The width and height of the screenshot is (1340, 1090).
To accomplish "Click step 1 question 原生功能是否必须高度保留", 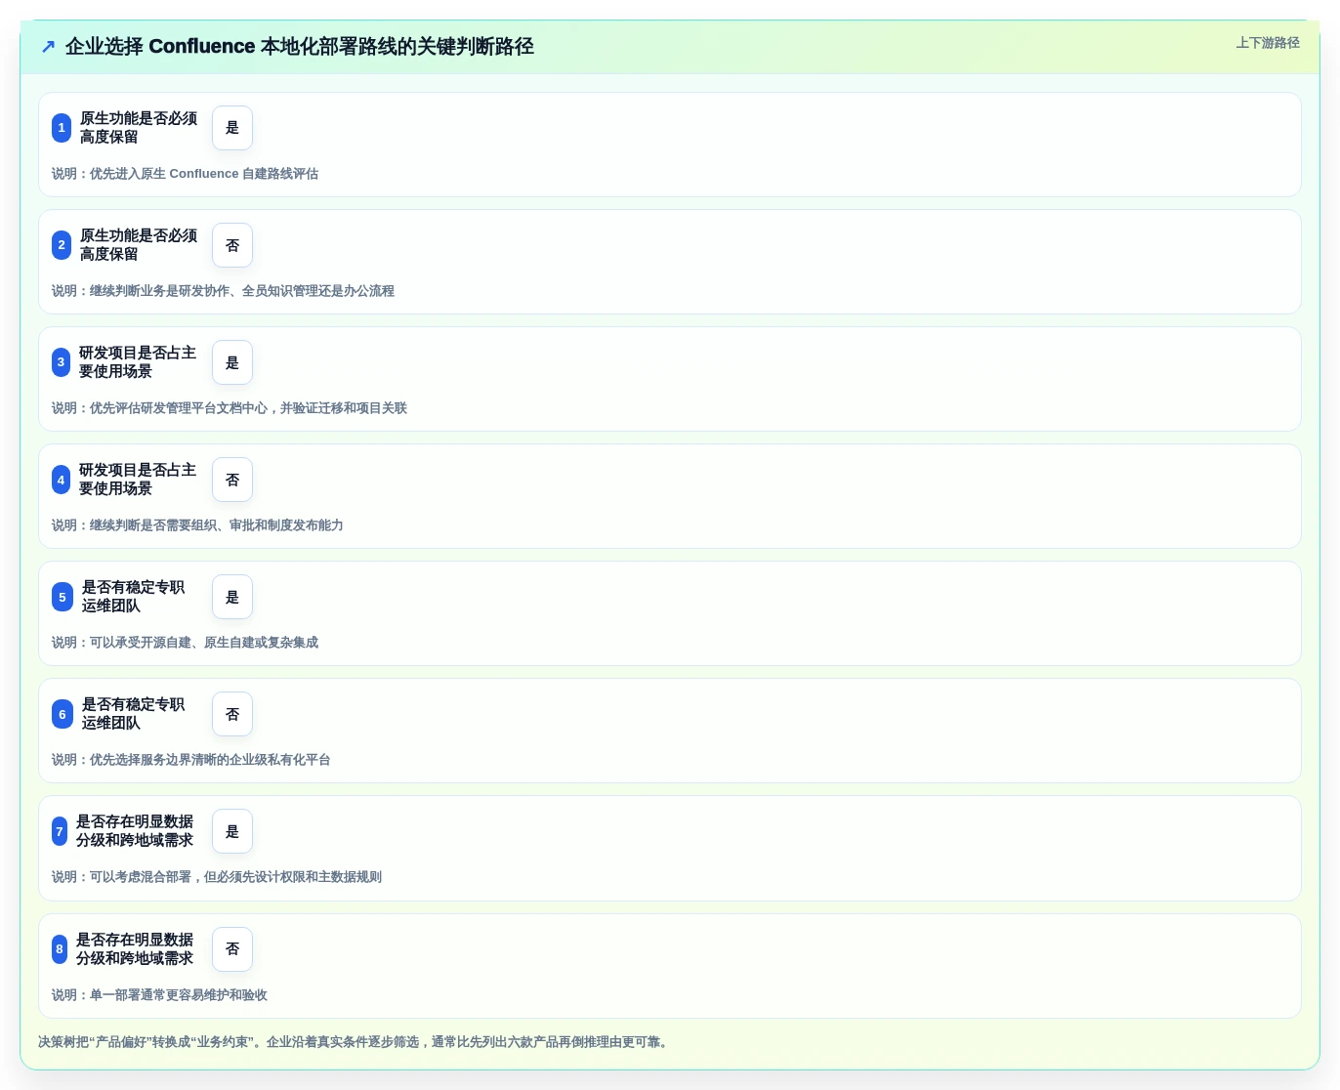I will tap(139, 128).
